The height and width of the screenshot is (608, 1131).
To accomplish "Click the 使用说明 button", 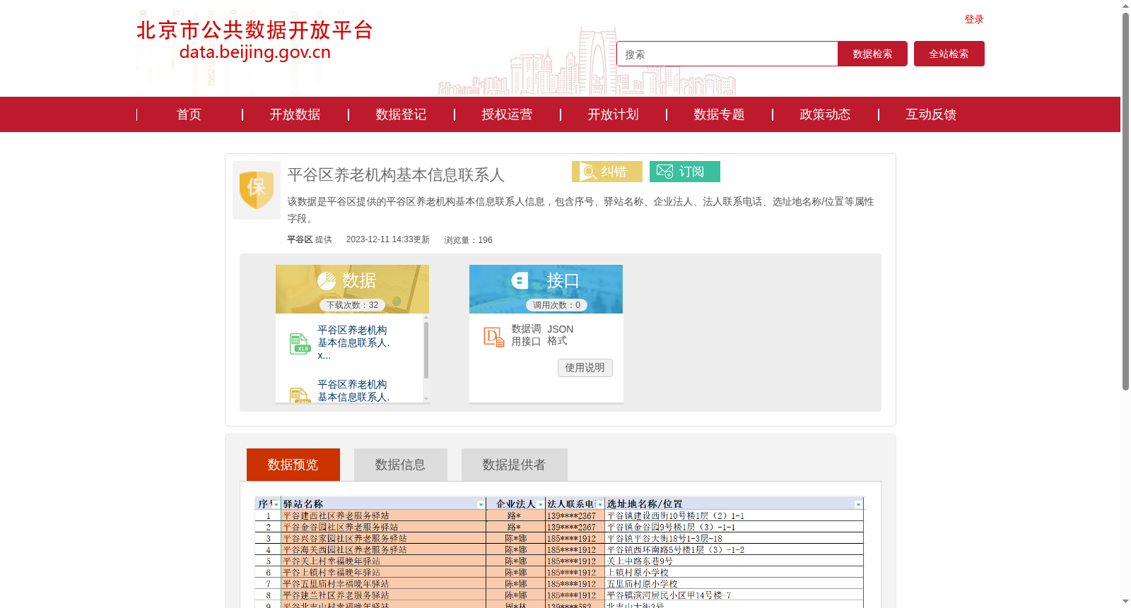I will click(585, 368).
